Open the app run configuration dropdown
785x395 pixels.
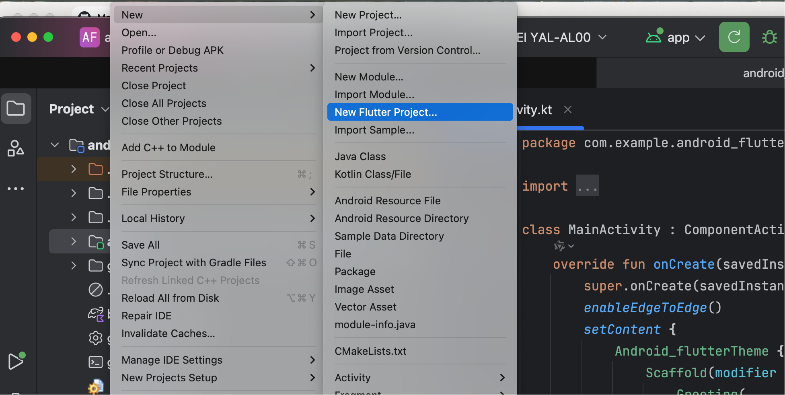[700, 38]
